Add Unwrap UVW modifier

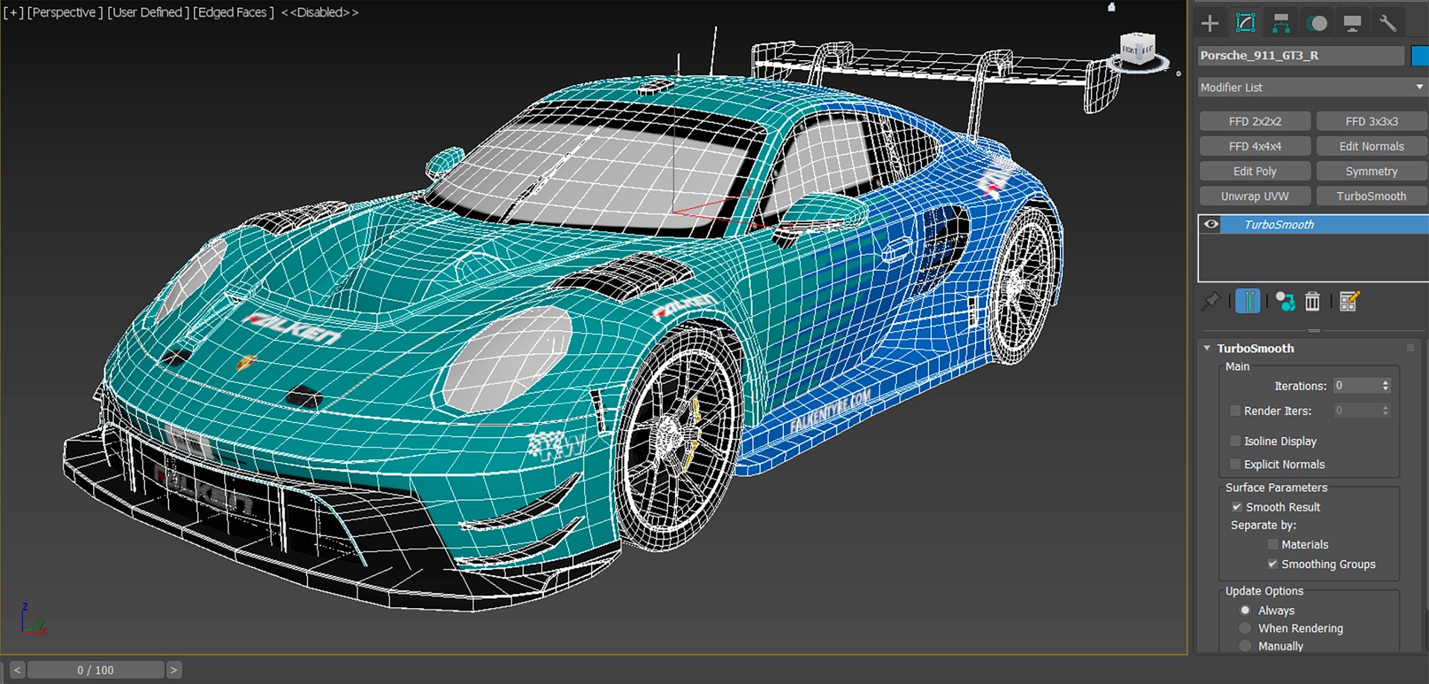1255,196
